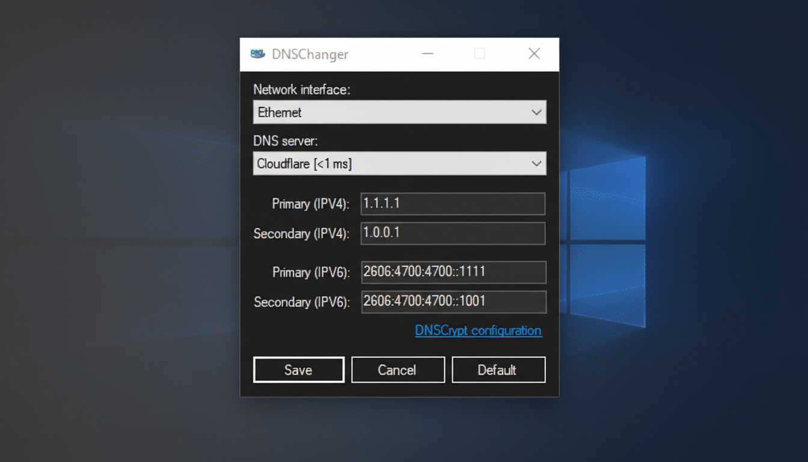Close the DNSChanger window
The width and height of the screenshot is (808, 462).
tap(534, 54)
